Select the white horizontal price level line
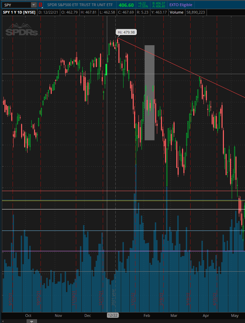This screenshot has width=245, height=323. (x=123, y=209)
